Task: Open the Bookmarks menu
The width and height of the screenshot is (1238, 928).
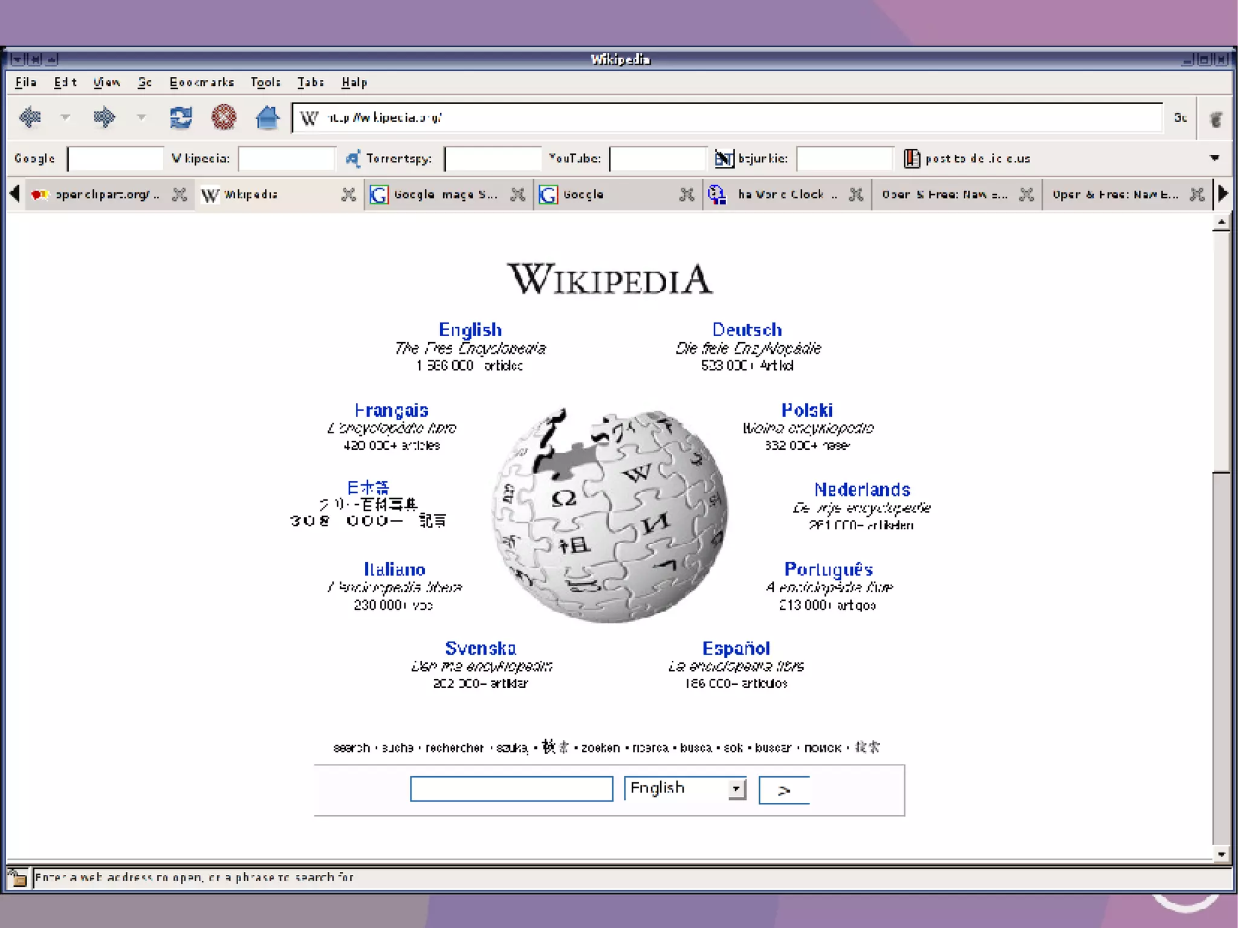Action: pos(201,82)
